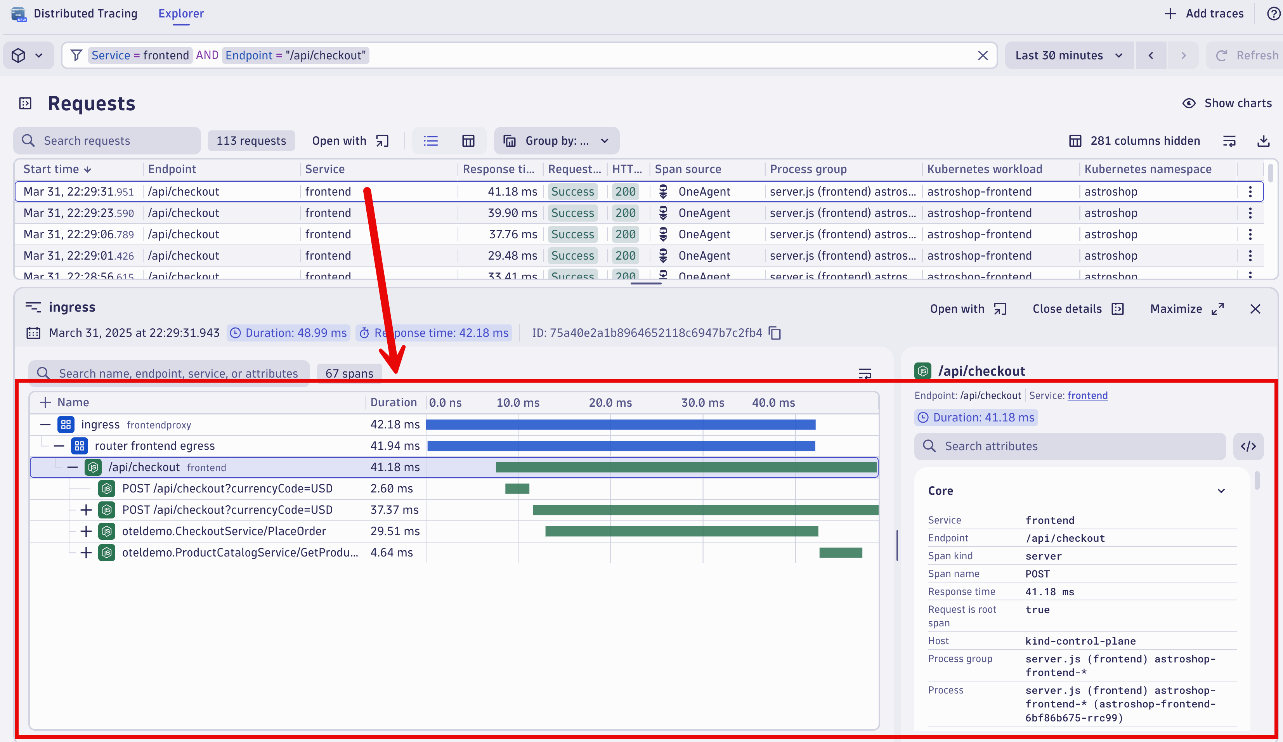Click the attributes panel scrollbar
The image size is (1283, 742).
point(1257,480)
